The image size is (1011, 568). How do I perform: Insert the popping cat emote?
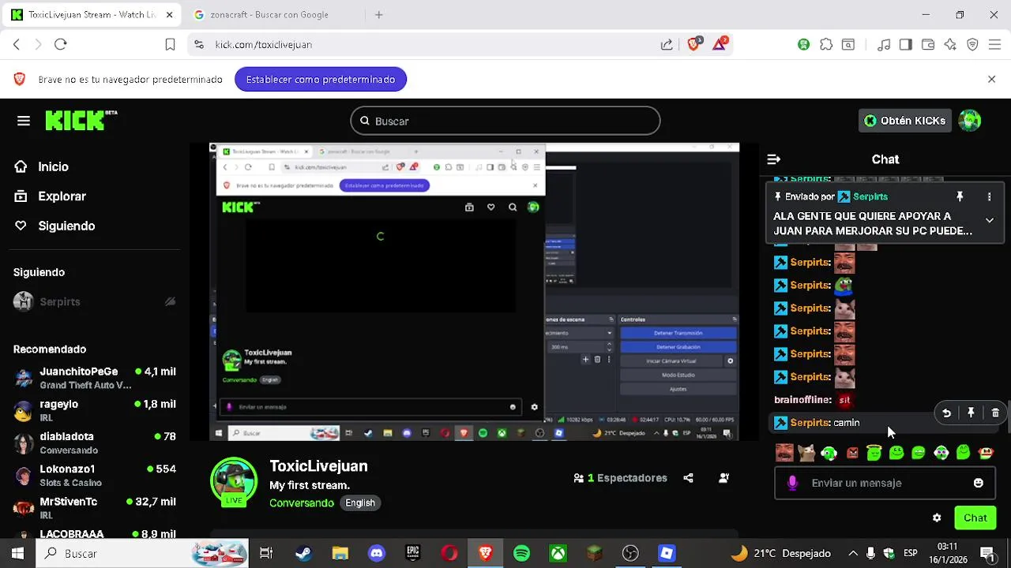point(806,453)
